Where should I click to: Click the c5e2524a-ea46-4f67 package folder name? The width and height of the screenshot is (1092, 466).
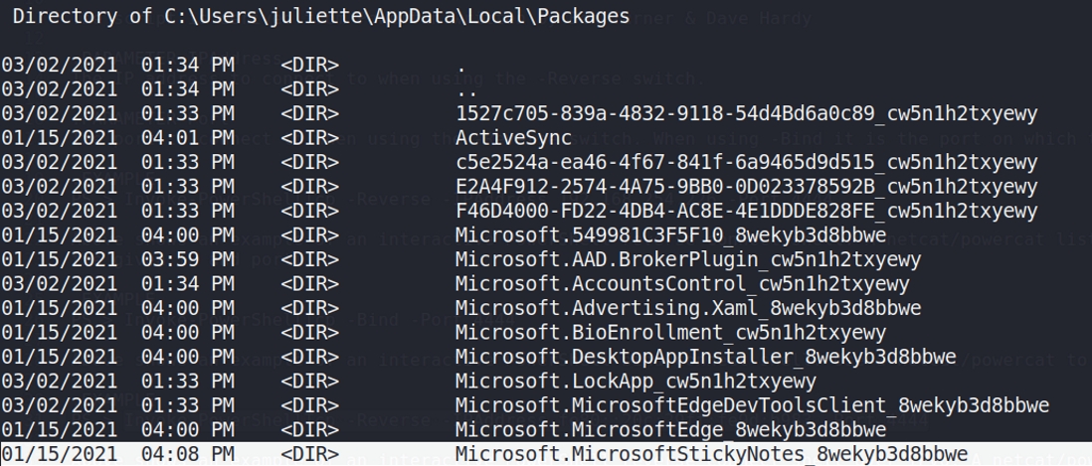tap(746, 162)
